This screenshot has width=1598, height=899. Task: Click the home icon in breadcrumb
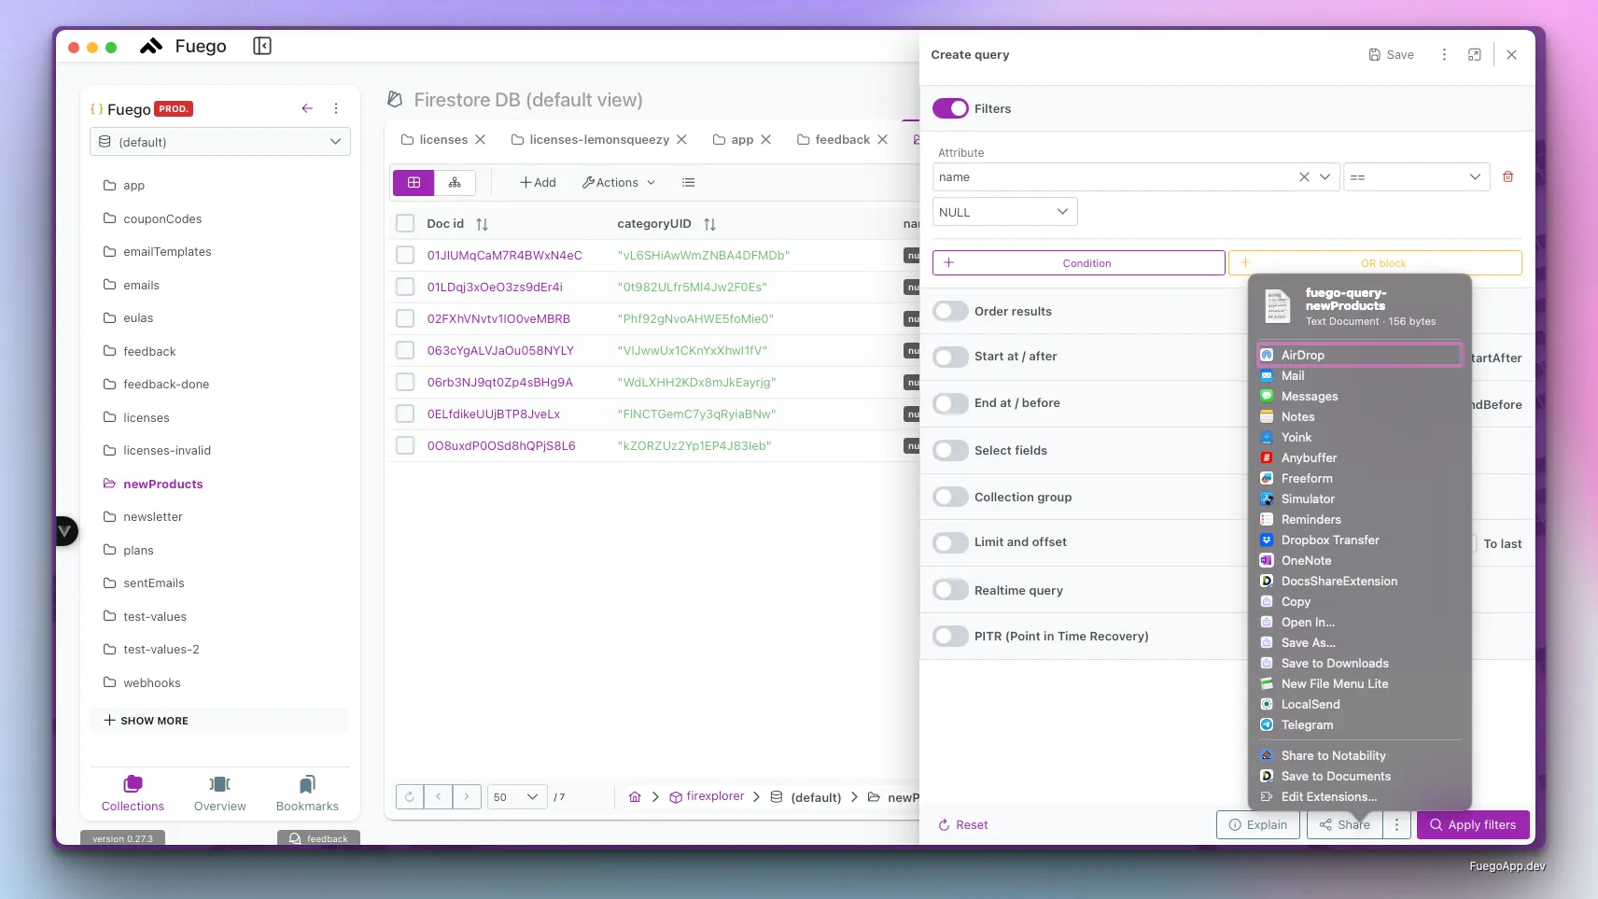pyautogui.click(x=635, y=796)
